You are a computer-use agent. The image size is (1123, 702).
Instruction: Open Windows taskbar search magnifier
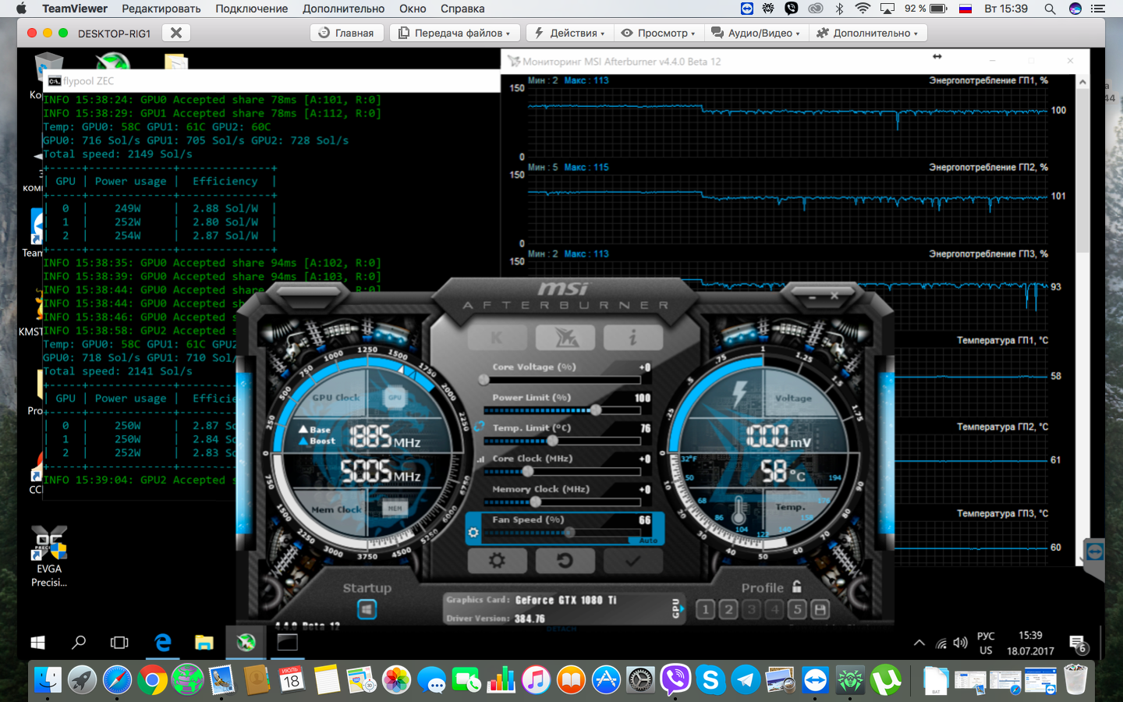tap(79, 643)
